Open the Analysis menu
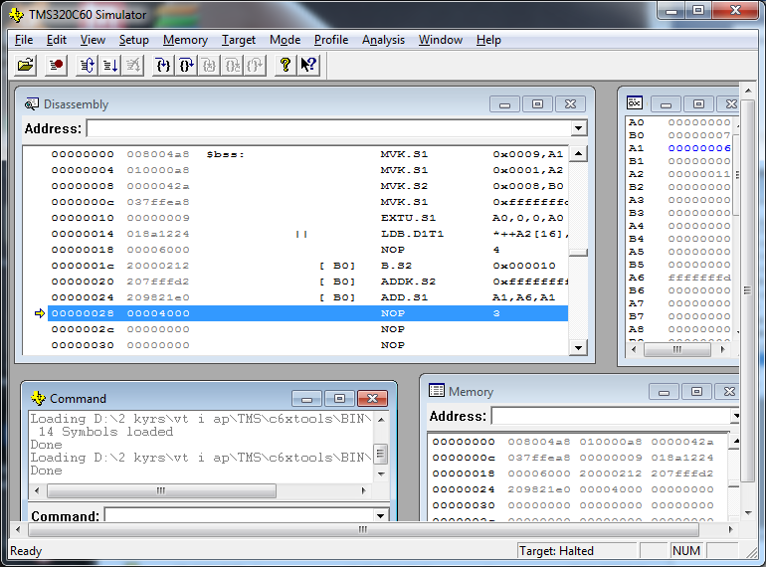Image resolution: width=766 pixels, height=567 pixels. pos(383,40)
